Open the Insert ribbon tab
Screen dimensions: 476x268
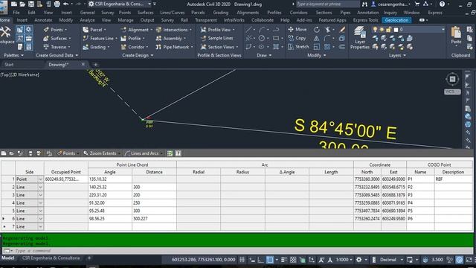coord(22,20)
